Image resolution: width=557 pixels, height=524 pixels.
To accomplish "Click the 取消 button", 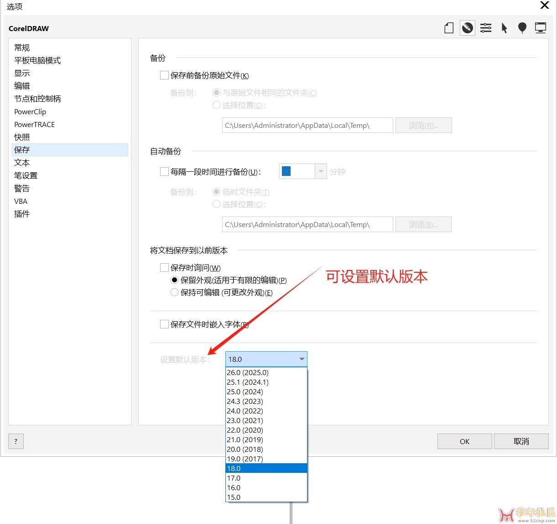I will coord(521,441).
